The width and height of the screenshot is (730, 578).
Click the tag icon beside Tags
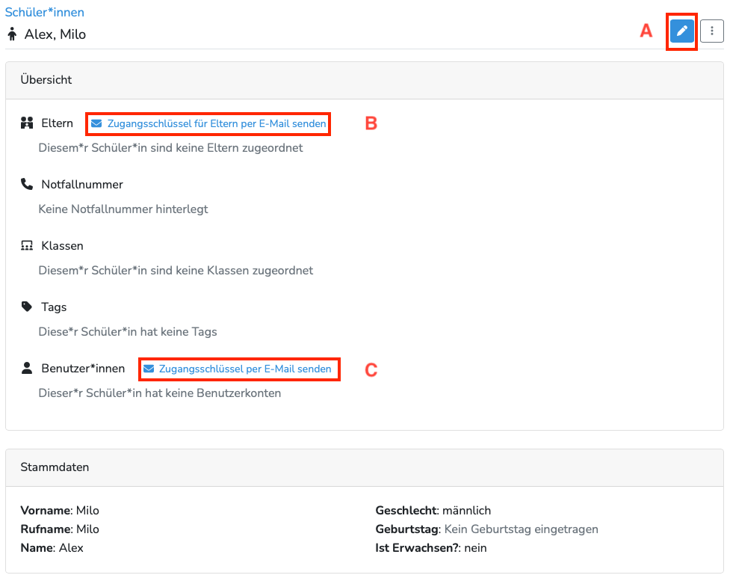click(28, 307)
